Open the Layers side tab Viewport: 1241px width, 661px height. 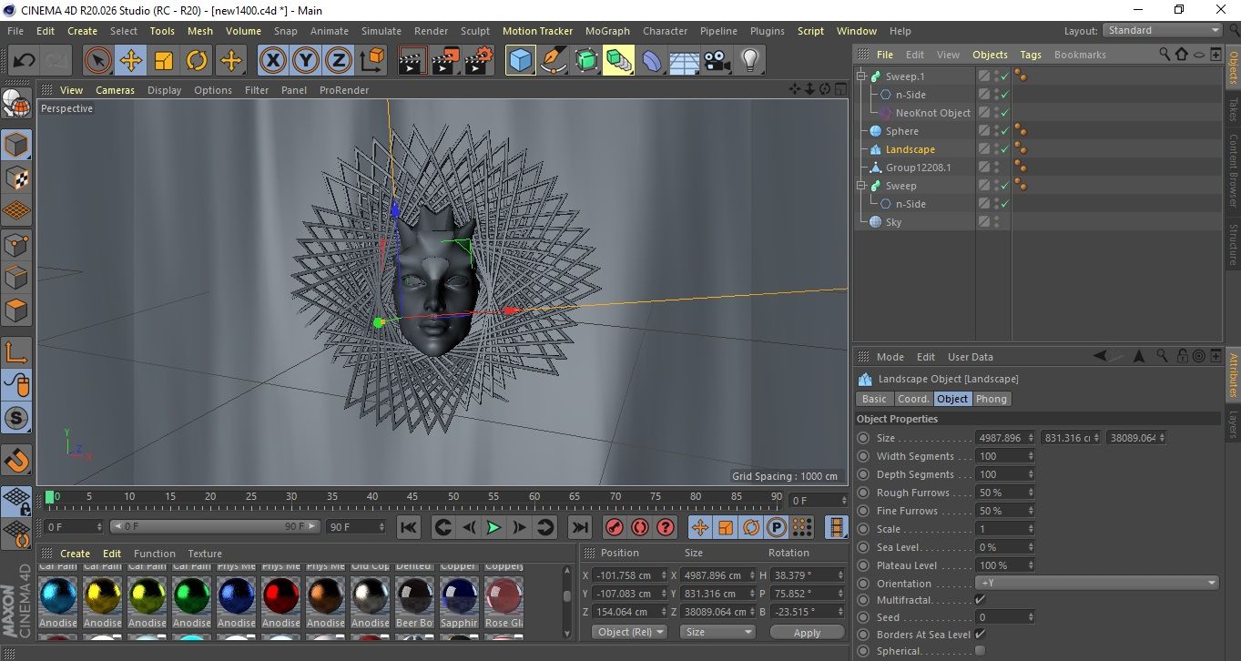1233,425
